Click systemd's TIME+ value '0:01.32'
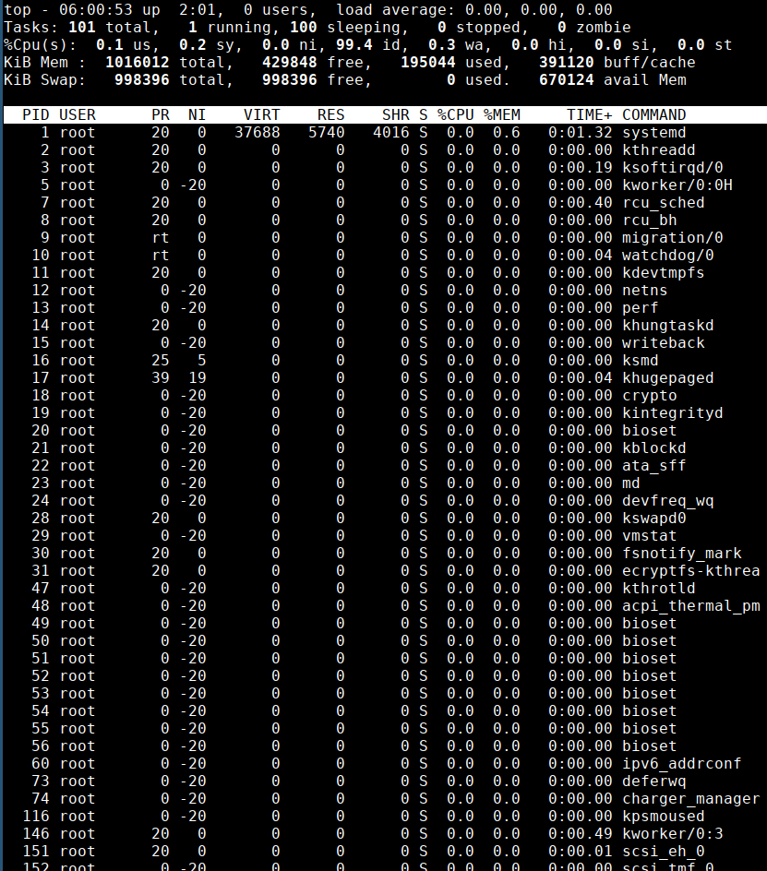Image resolution: width=767 pixels, height=871 pixels. (x=581, y=133)
